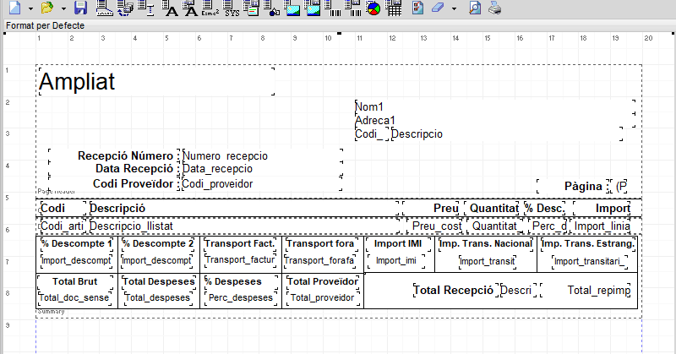Select the band/ruler section tool icon
This screenshot has height=354, width=676.
click(x=104, y=8)
